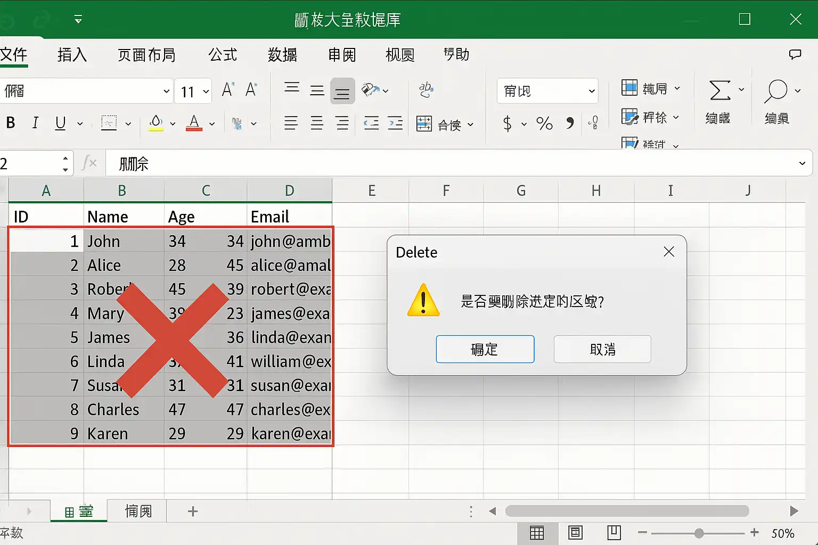Open the number format combo box
The width and height of the screenshot is (818, 545).
point(547,91)
